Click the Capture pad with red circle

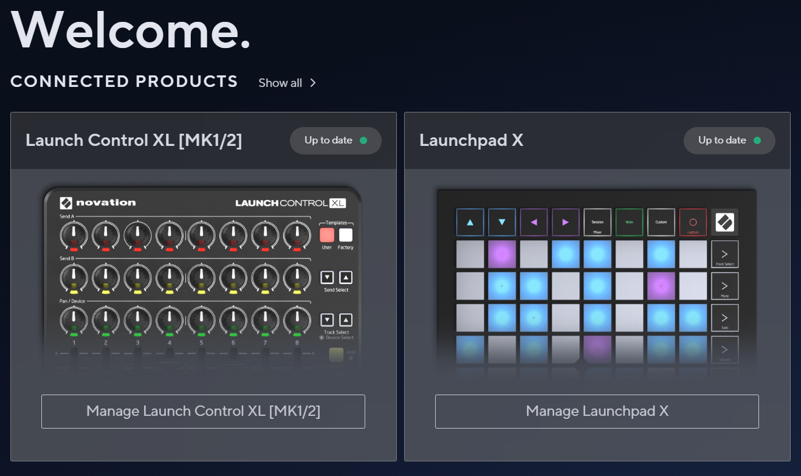click(693, 222)
